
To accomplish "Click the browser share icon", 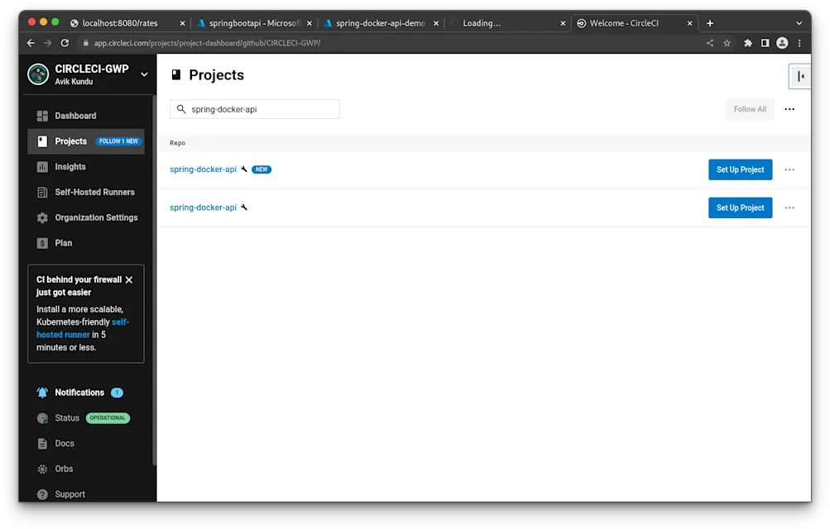I will (x=710, y=43).
